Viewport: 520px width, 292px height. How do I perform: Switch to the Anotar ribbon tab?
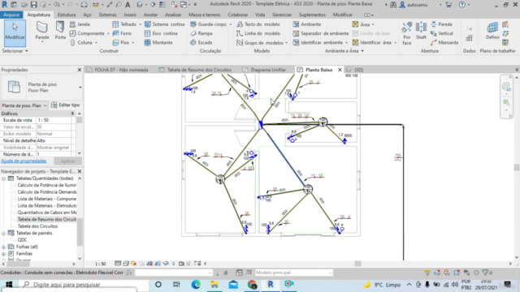tap(150, 15)
